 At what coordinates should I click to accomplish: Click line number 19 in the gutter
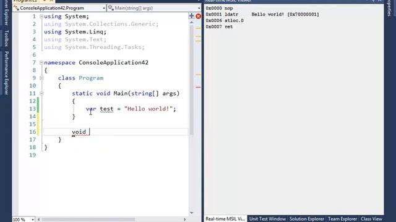[33, 155]
